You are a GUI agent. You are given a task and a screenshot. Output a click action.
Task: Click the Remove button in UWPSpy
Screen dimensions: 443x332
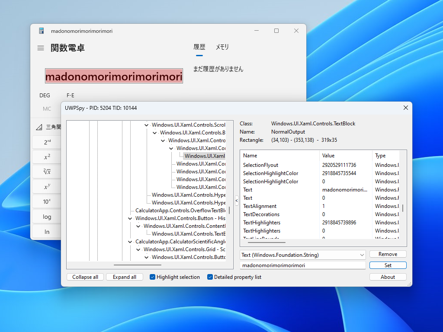click(388, 254)
